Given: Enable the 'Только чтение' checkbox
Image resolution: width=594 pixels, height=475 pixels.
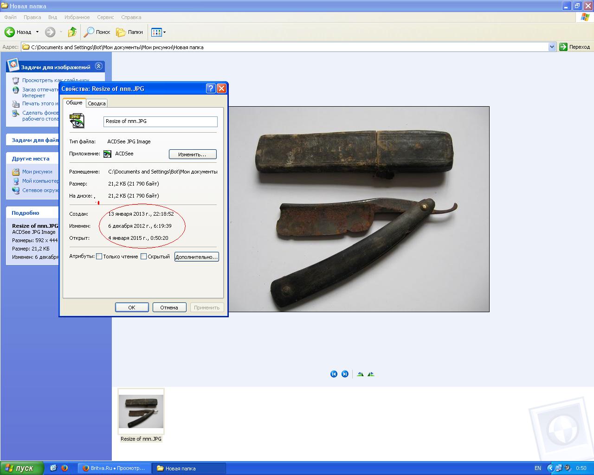Looking at the screenshot, I should 99,257.
